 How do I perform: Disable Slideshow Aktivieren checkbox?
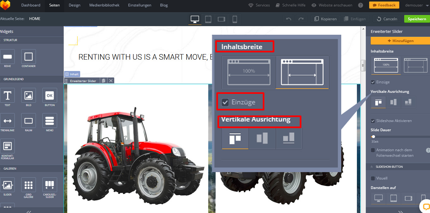[x=373, y=121]
